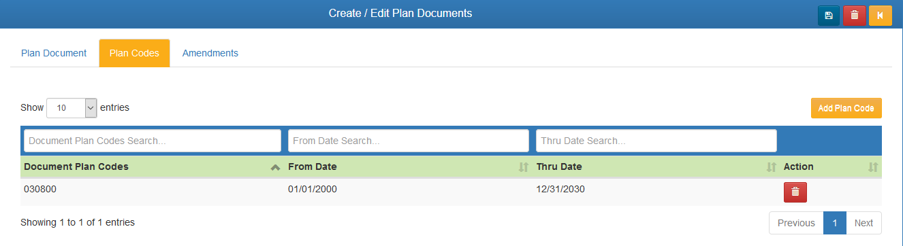The image size is (903, 246).
Task: Select the Plan Codes tab
Action: click(x=134, y=53)
